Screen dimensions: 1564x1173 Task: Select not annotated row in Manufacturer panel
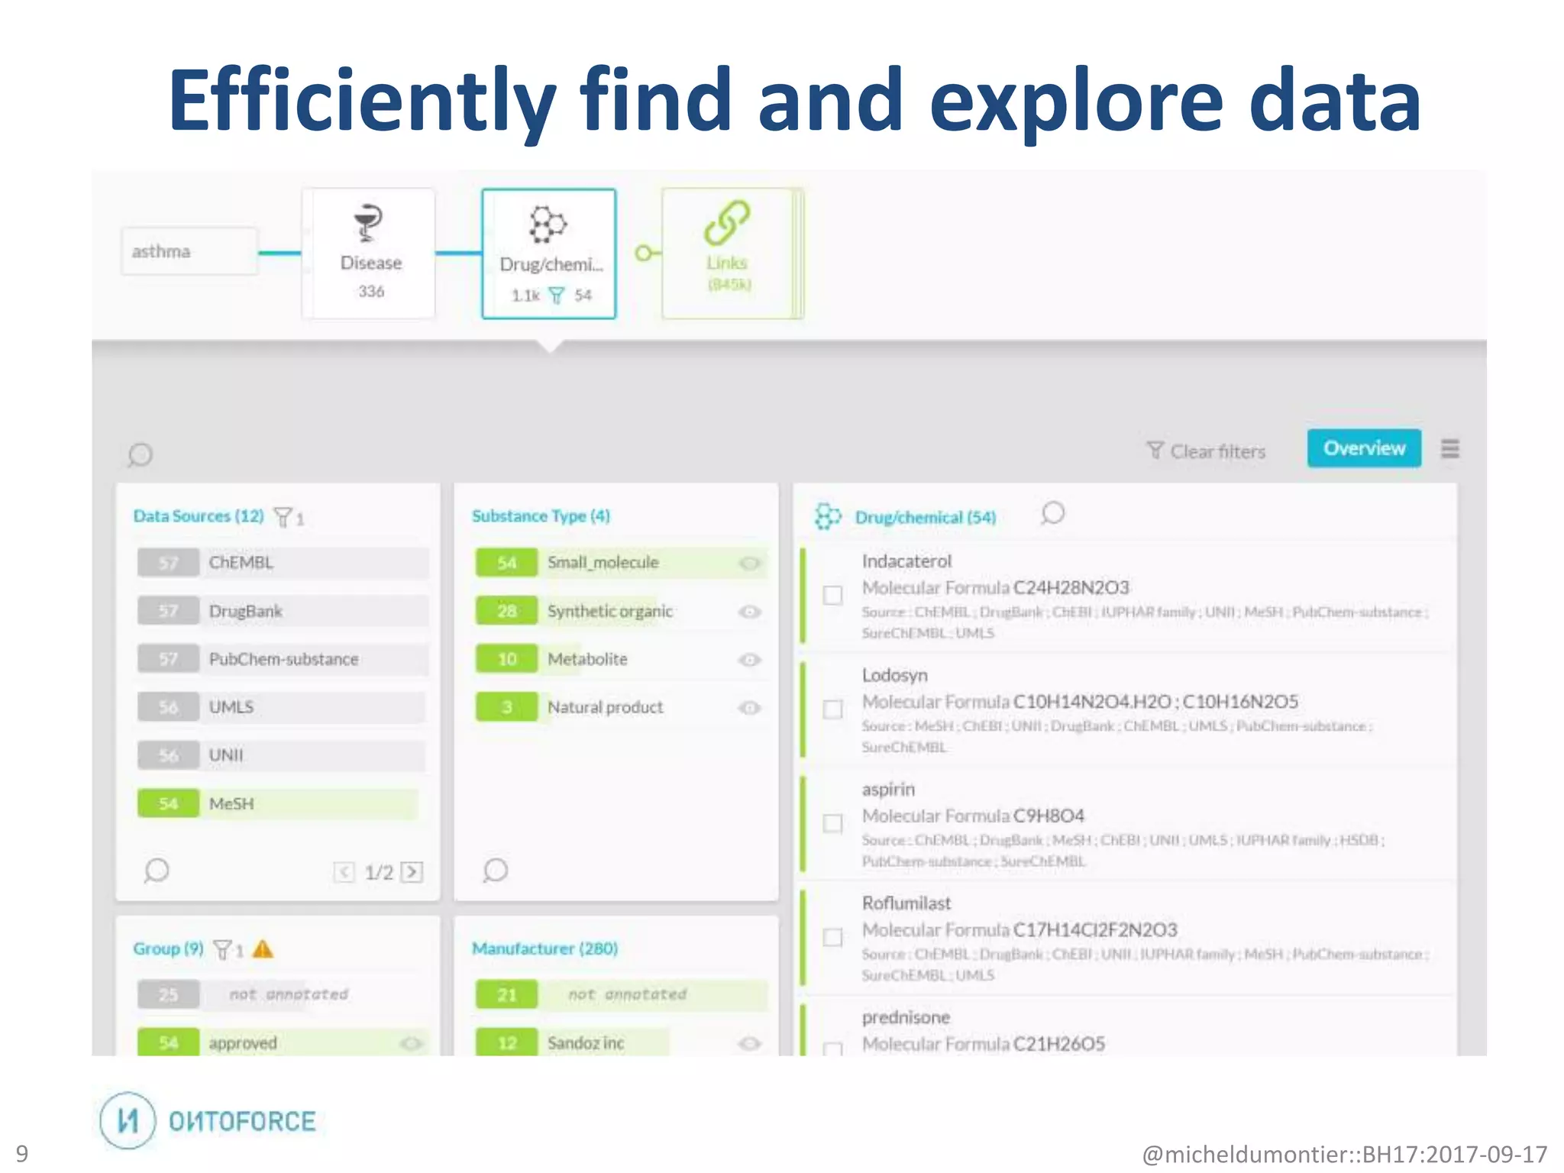coord(621,994)
